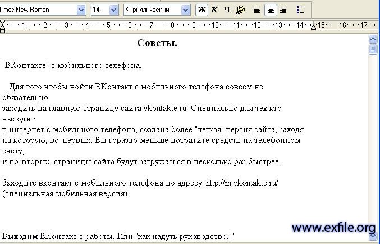Click the line "ВКонтакте" с мобильного телефона
This screenshot has height=244, width=380.
(72, 66)
